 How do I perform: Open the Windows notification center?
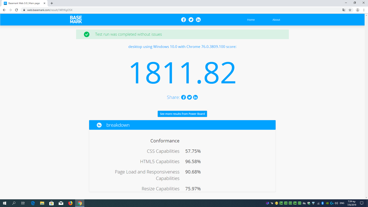(x=362, y=203)
